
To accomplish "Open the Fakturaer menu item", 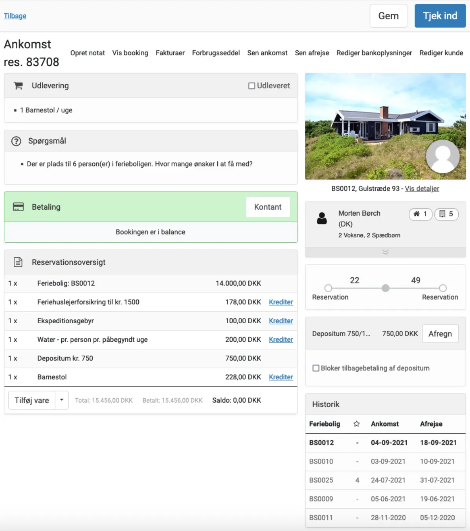I will tap(170, 53).
